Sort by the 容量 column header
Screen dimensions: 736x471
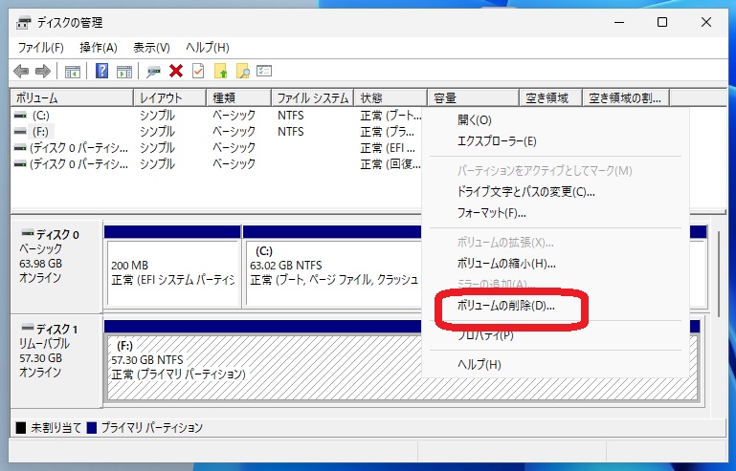(x=473, y=98)
